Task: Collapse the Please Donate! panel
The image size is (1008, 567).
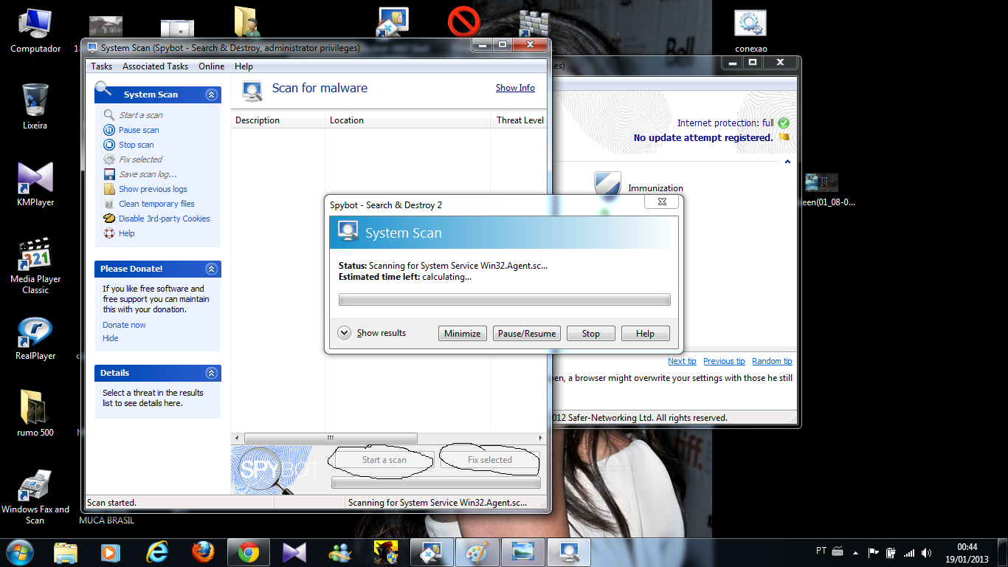Action: pyautogui.click(x=212, y=269)
